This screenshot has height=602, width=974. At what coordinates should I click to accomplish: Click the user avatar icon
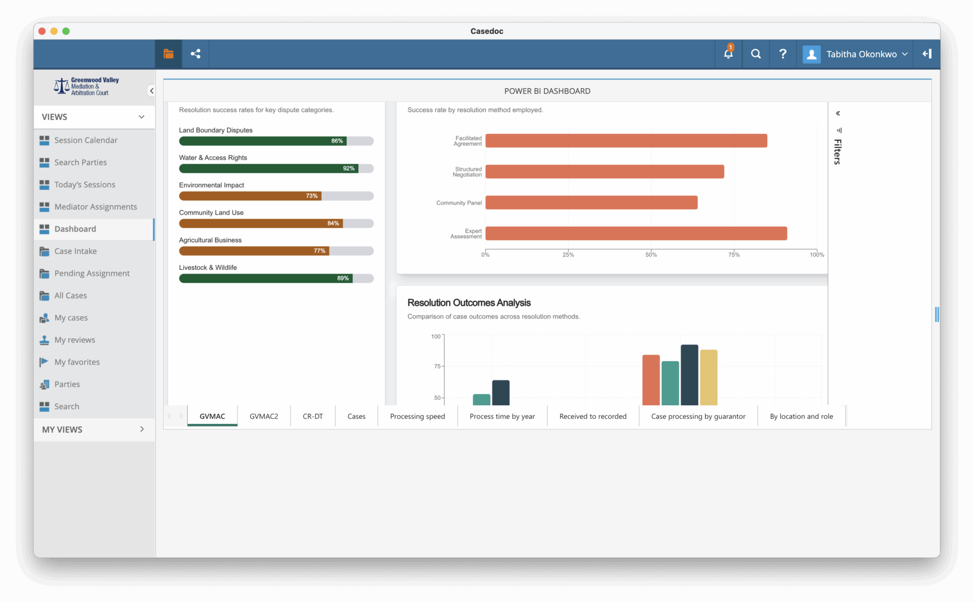click(x=812, y=54)
